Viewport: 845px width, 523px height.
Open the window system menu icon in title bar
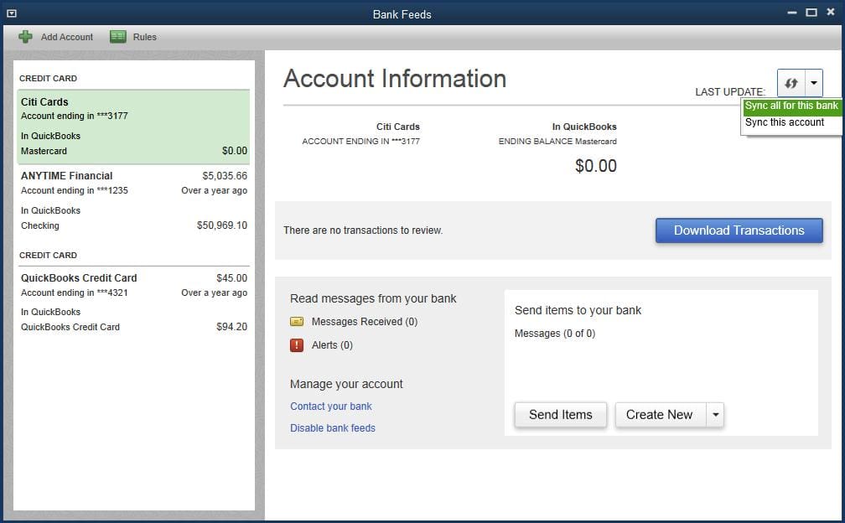[x=12, y=13]
